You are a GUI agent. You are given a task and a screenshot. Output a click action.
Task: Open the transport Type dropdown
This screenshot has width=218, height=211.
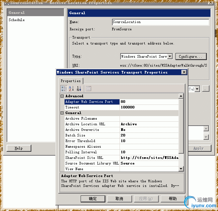(170, 56)
